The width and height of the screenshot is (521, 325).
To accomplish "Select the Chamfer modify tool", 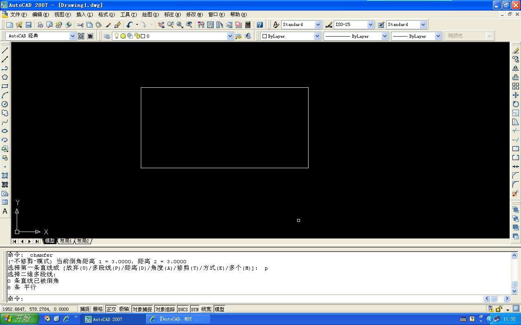I will point(516,175).
